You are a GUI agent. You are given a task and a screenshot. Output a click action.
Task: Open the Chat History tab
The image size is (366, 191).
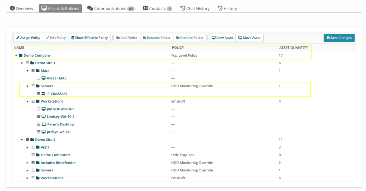[x=195, y=8]
